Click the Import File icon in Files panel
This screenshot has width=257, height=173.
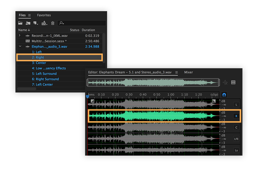click(x=29, y=23)
